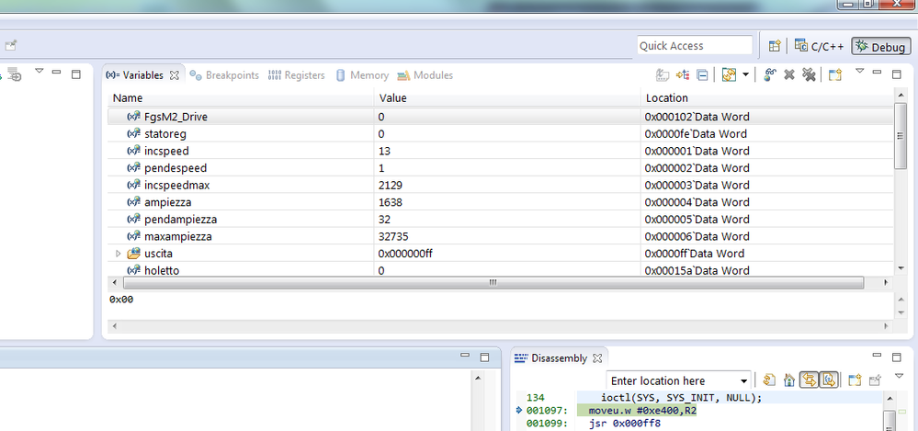Image resolution: width=918 pixels, height=431 pixels.
Task: Switch to the Registers tab
Action: [x=296, y=75]
